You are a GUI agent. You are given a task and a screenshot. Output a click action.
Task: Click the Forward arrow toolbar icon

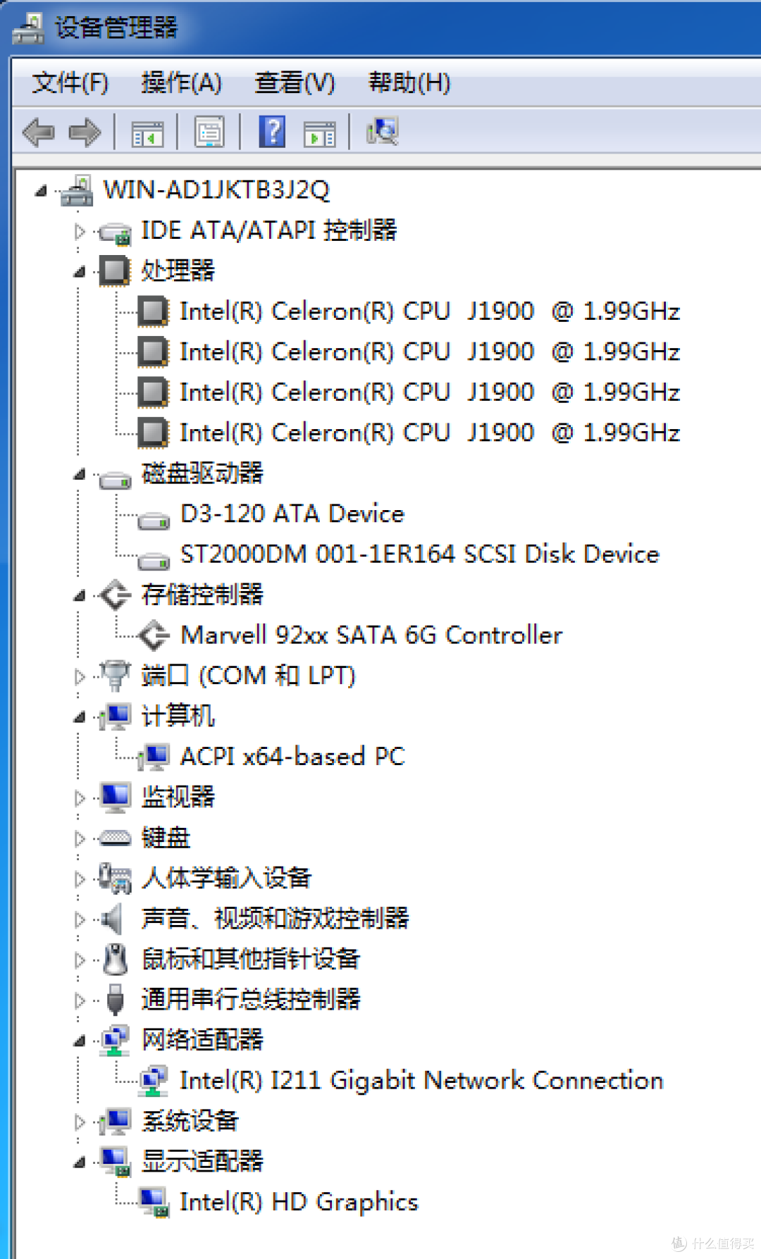pos(85,132)
